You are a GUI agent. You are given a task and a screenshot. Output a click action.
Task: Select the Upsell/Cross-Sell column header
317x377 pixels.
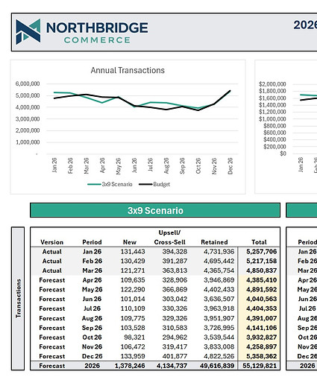(170, 238)
